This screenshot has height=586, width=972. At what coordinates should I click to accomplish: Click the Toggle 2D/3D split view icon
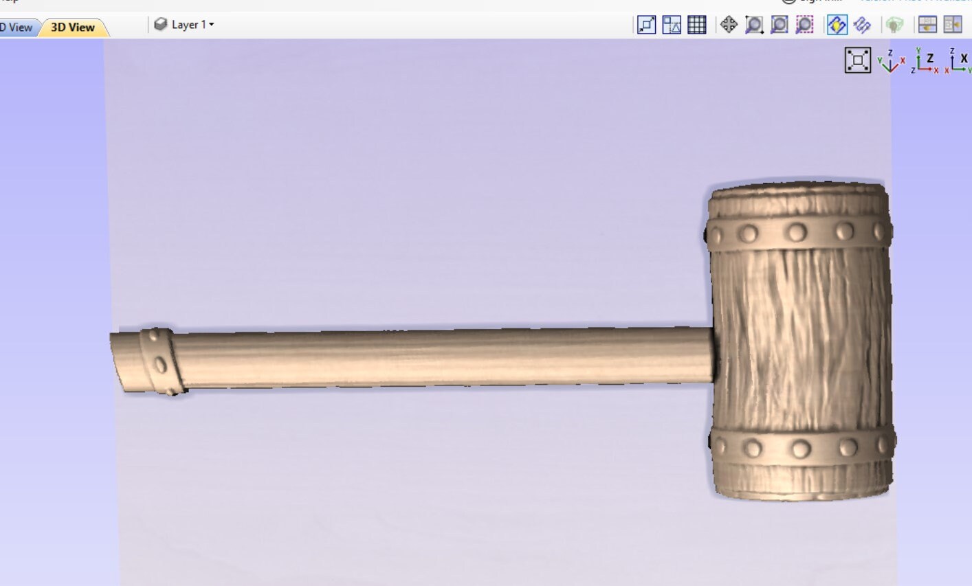click(927, 25)
